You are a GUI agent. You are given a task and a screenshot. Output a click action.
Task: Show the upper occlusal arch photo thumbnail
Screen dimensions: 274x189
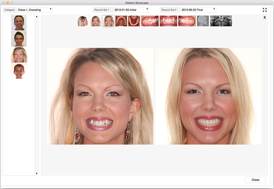point(121,21)
